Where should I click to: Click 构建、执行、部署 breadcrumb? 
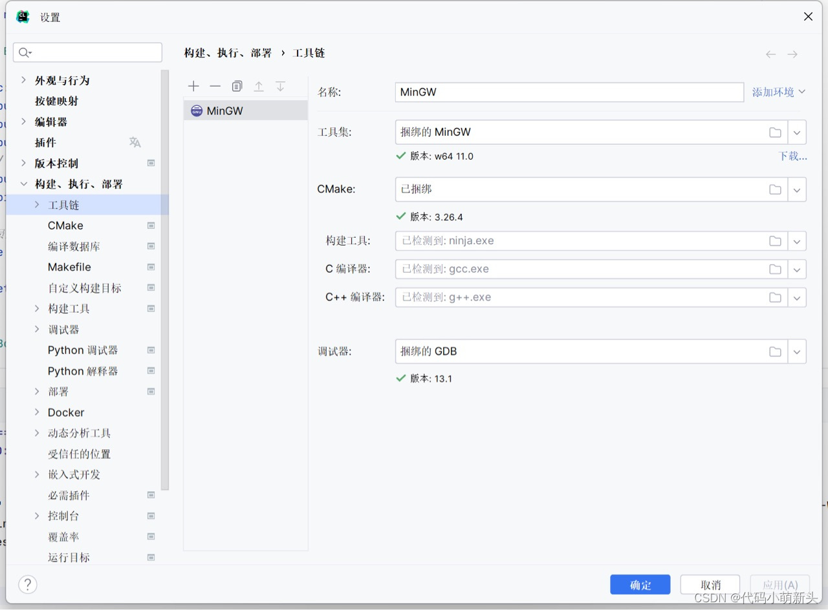228,53
